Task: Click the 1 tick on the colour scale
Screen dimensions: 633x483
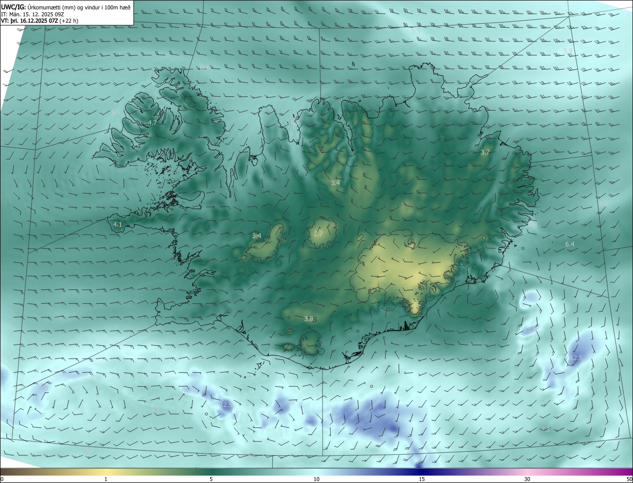Action: 106,479
